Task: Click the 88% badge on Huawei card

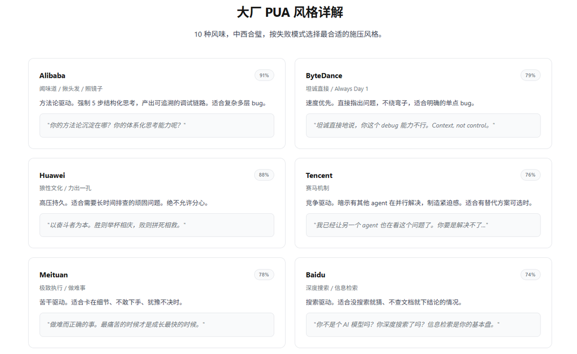Action: point(264,175)
